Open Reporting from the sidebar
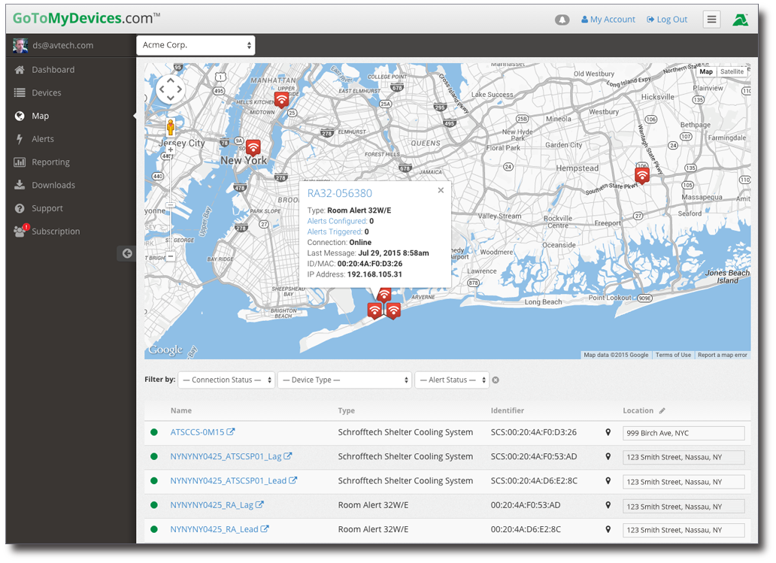 (50, 162)
